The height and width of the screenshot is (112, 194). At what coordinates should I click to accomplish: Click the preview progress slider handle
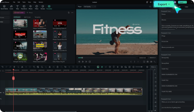[82, 58]
